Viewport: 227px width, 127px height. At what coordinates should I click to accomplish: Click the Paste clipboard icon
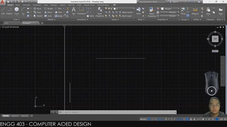(208, 11)
